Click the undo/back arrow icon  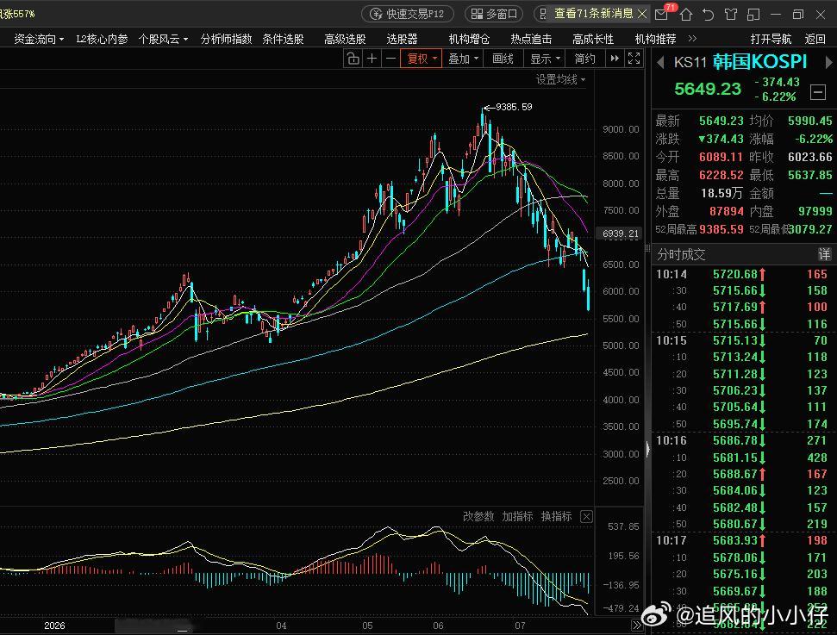(709, 15)
